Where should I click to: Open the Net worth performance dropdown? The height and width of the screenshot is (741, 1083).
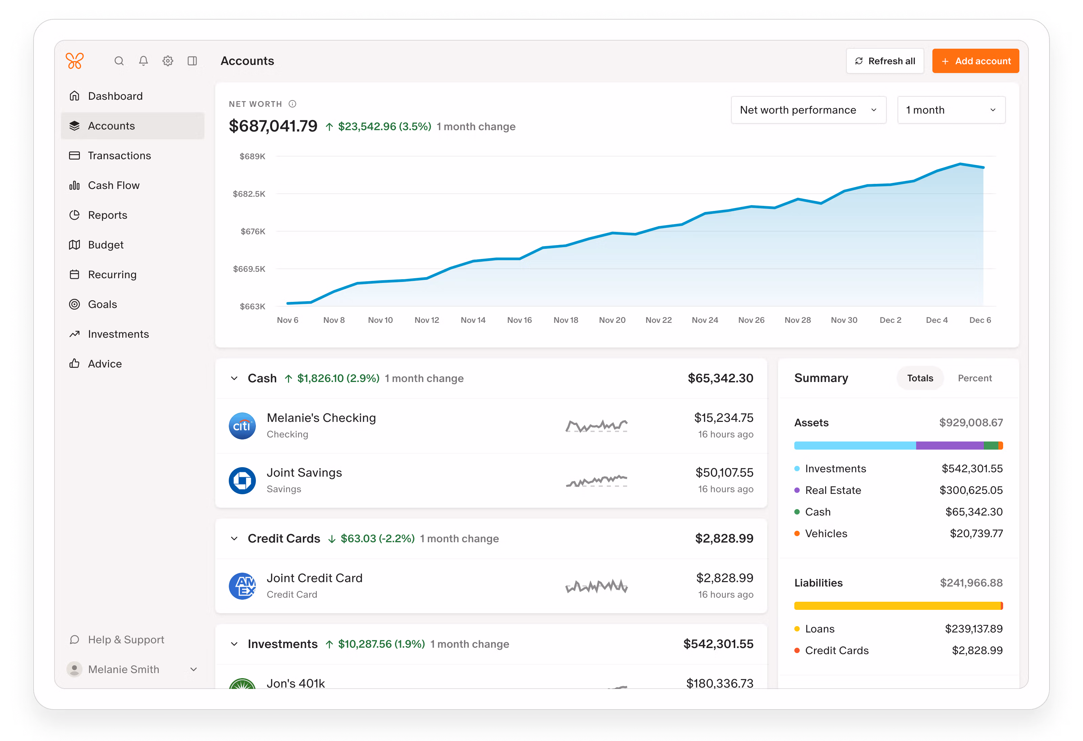pyautogui.click(x=809, y=110)
